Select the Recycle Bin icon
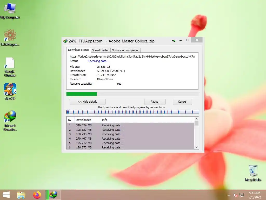Screen dimensions: 266x200 point(253,173)
